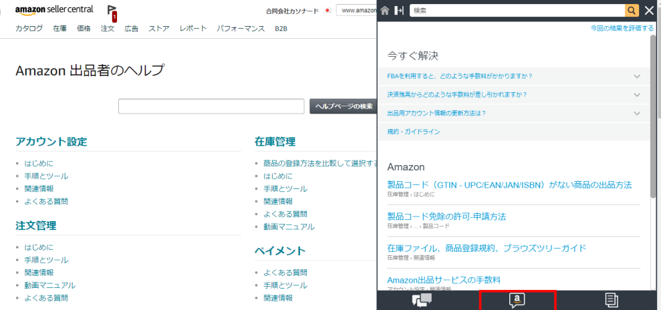Open the パフォーマンス menu

point(241,29)
